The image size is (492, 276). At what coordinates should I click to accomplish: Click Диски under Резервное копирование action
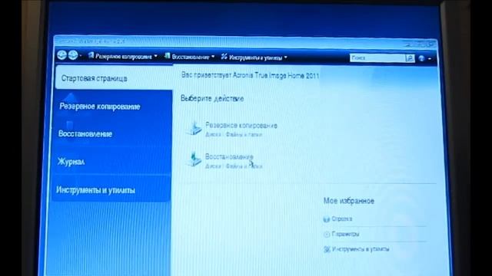coord(214,135)
